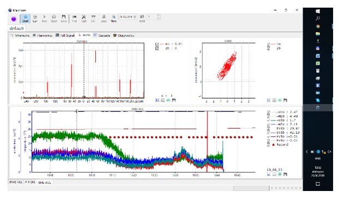Decrease the toolbar number with down arrow
Viewport: 338px width, 197px height.
[x=159, y=18]
